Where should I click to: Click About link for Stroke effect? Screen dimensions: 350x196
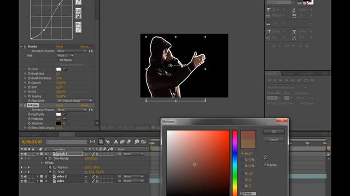point(85,47)
